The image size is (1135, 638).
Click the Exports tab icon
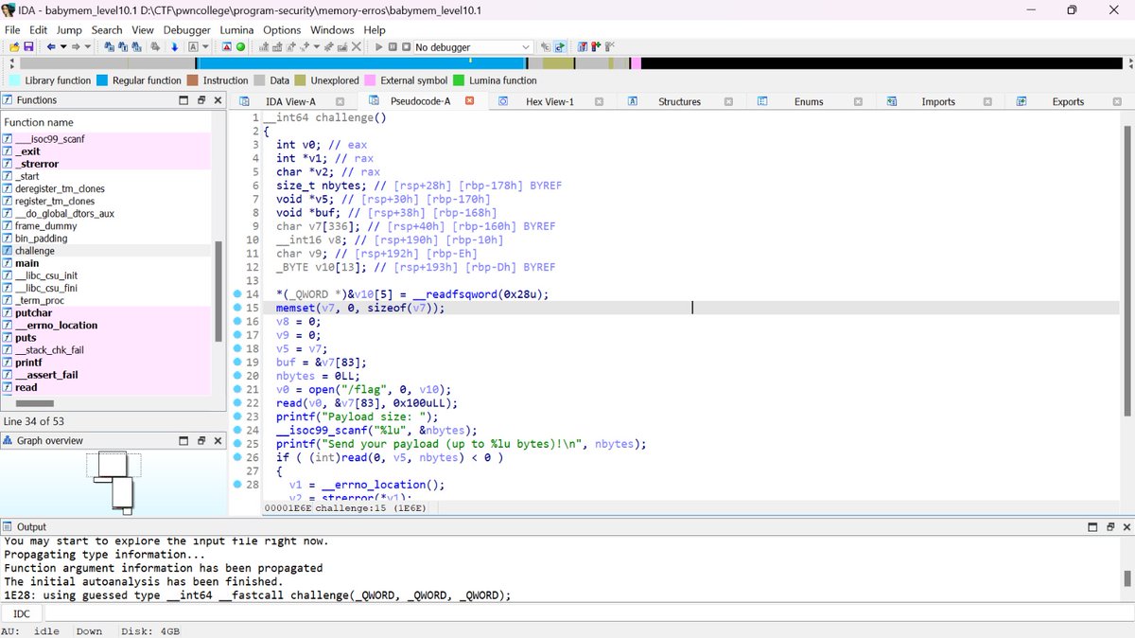(x=1021, y=101)
